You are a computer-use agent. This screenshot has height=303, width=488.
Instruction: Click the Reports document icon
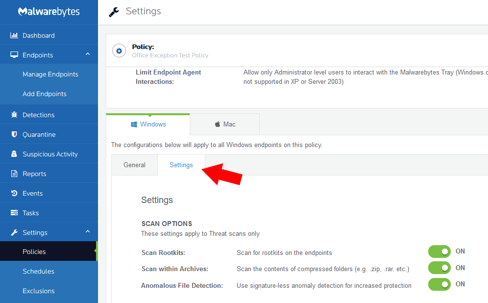pos(14,174)
